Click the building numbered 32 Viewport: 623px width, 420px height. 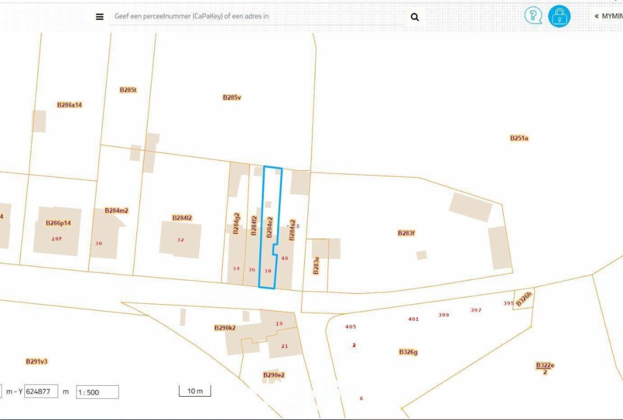[180, 239]
